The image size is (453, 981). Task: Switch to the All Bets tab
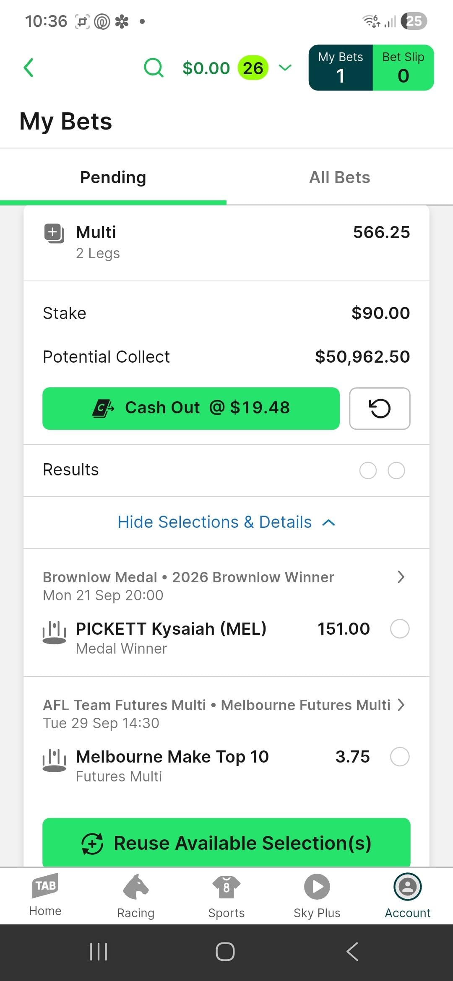pos(340,177)
